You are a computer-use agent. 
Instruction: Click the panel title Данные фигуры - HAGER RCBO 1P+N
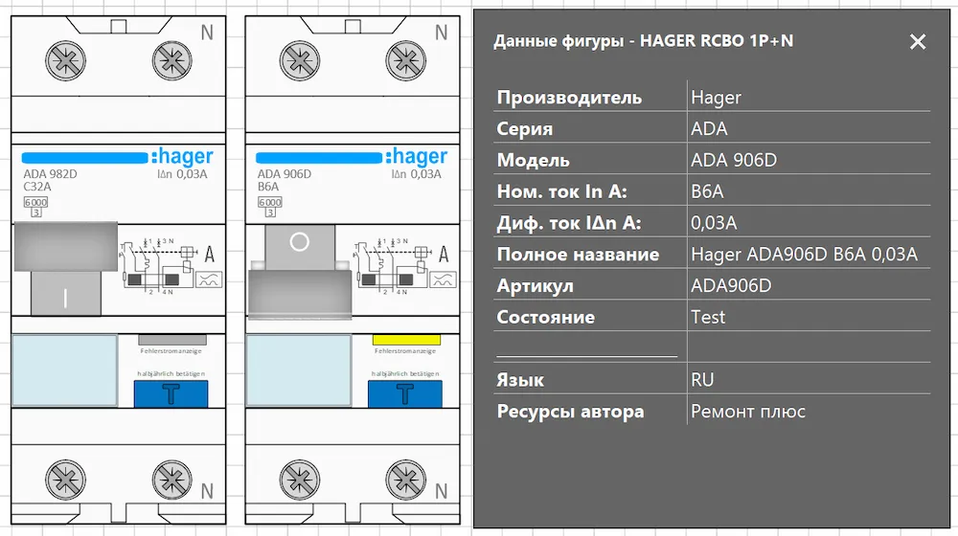644,41
